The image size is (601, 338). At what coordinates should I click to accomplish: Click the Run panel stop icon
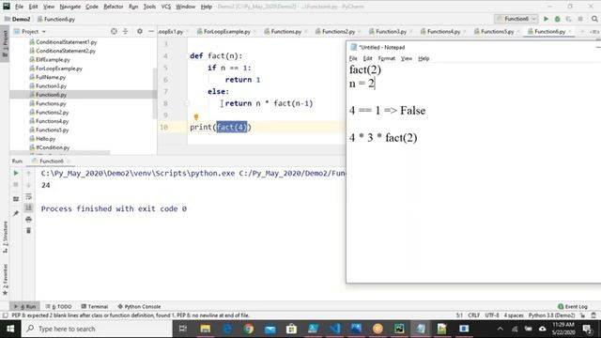16,185
